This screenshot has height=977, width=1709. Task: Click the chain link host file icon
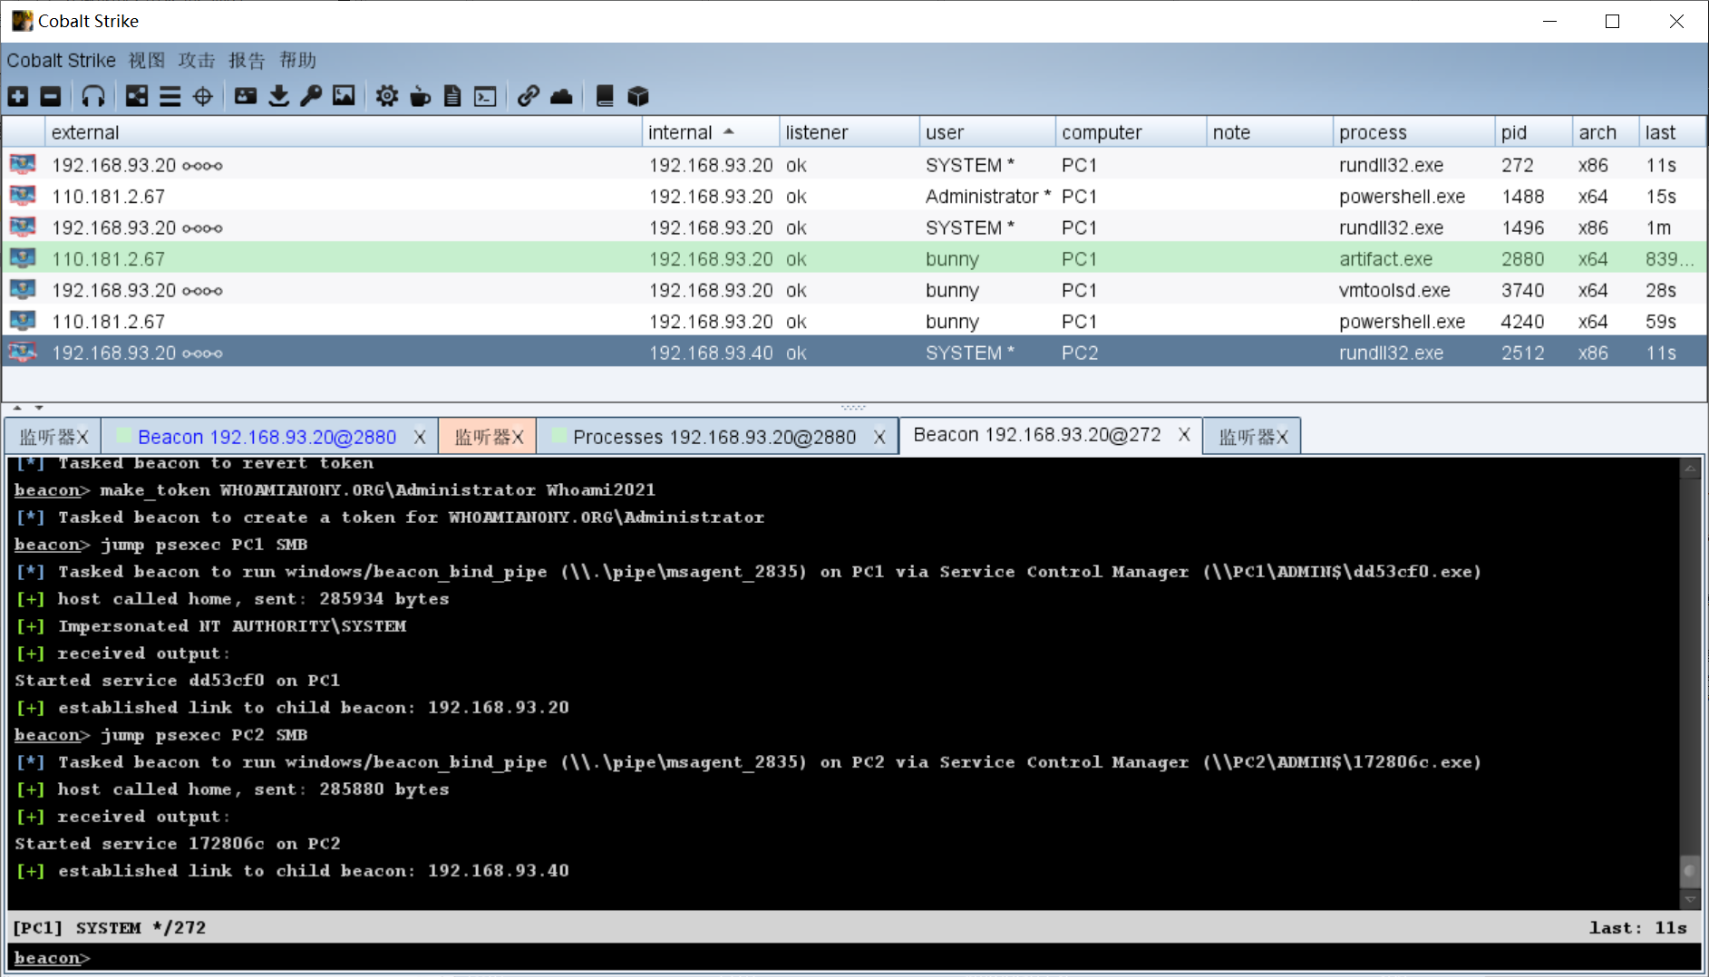[x=529, y=96]
